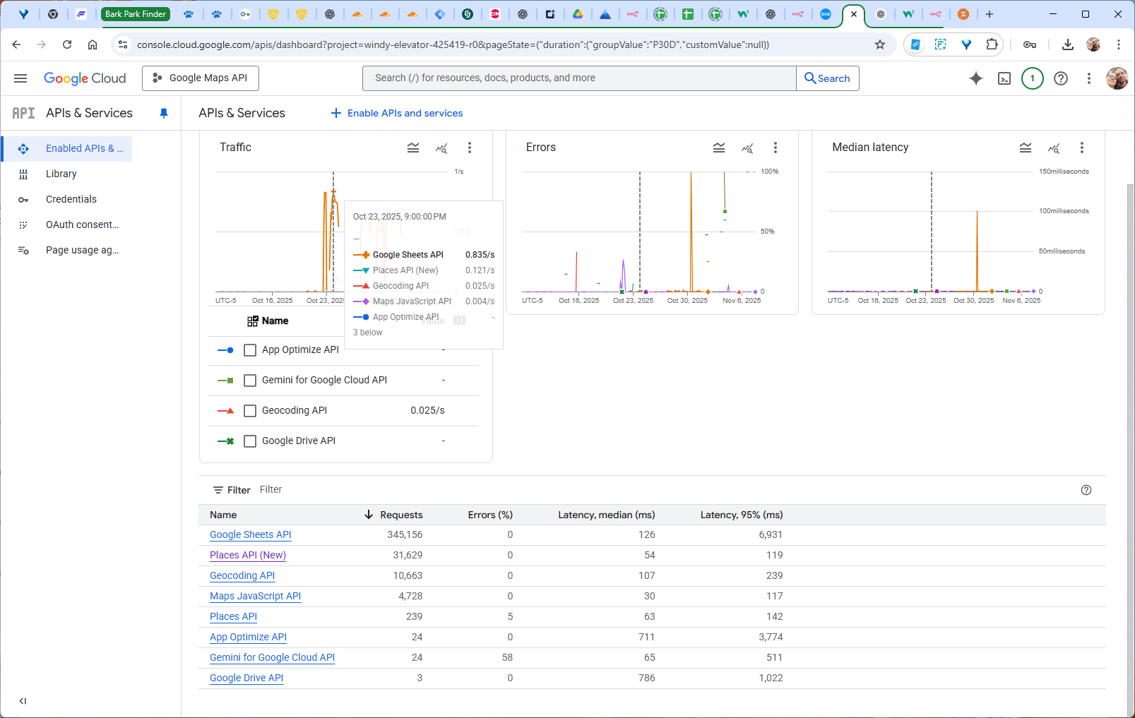Screen dimensions: 1135x718
Task: Open metrics explorer for Errors chart
Action: click(x=747, y=148)
